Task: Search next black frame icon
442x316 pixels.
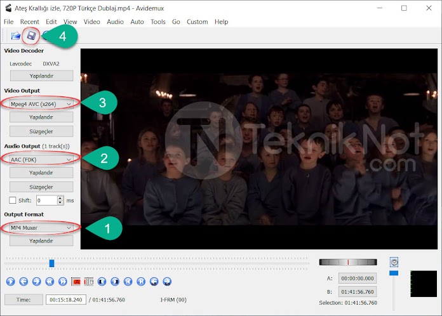Action: point(115,281)
